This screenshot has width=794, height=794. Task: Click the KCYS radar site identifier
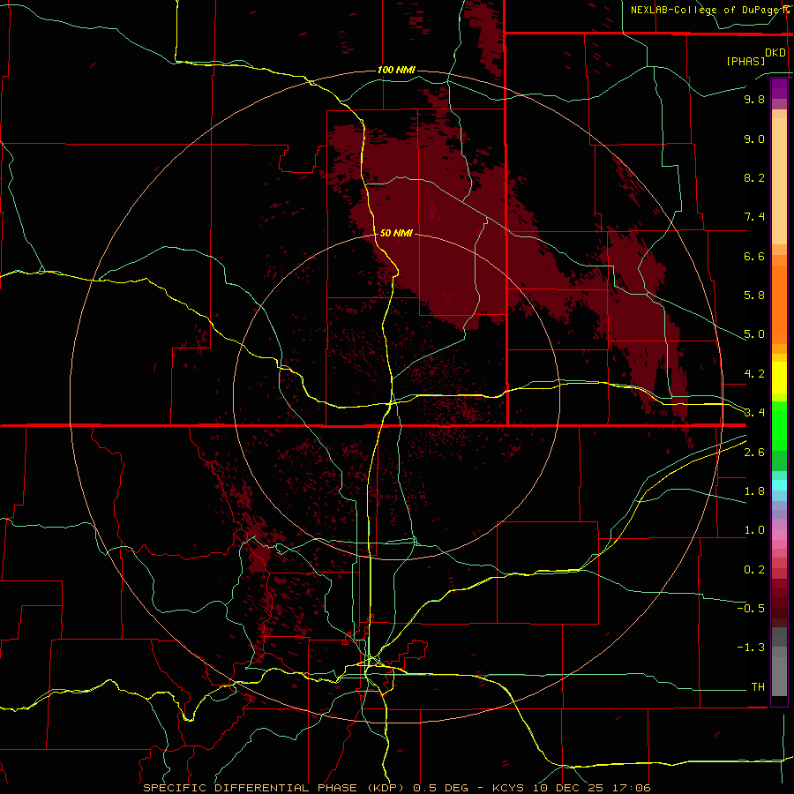coord(509,788)
